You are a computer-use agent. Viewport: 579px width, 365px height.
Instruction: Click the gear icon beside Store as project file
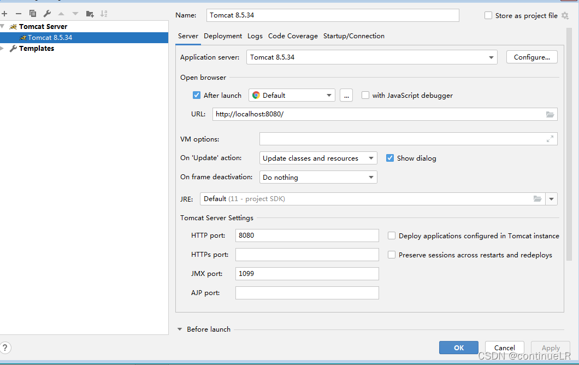[565, 15]
